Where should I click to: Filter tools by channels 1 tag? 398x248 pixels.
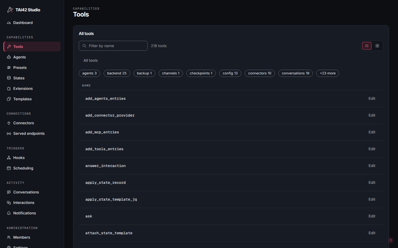click(x=171, y=73)
